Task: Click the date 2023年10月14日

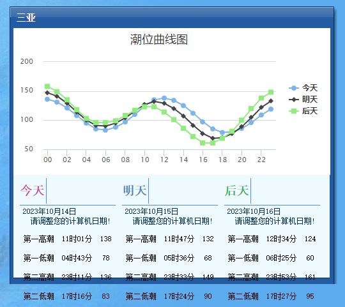Action: click(x=49, y=211)
